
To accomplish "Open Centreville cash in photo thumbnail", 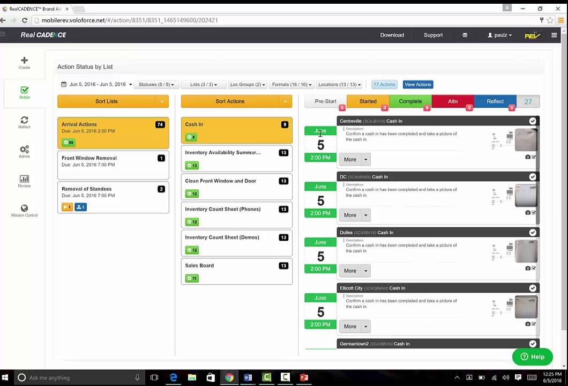I will click(x=526, y=139).
